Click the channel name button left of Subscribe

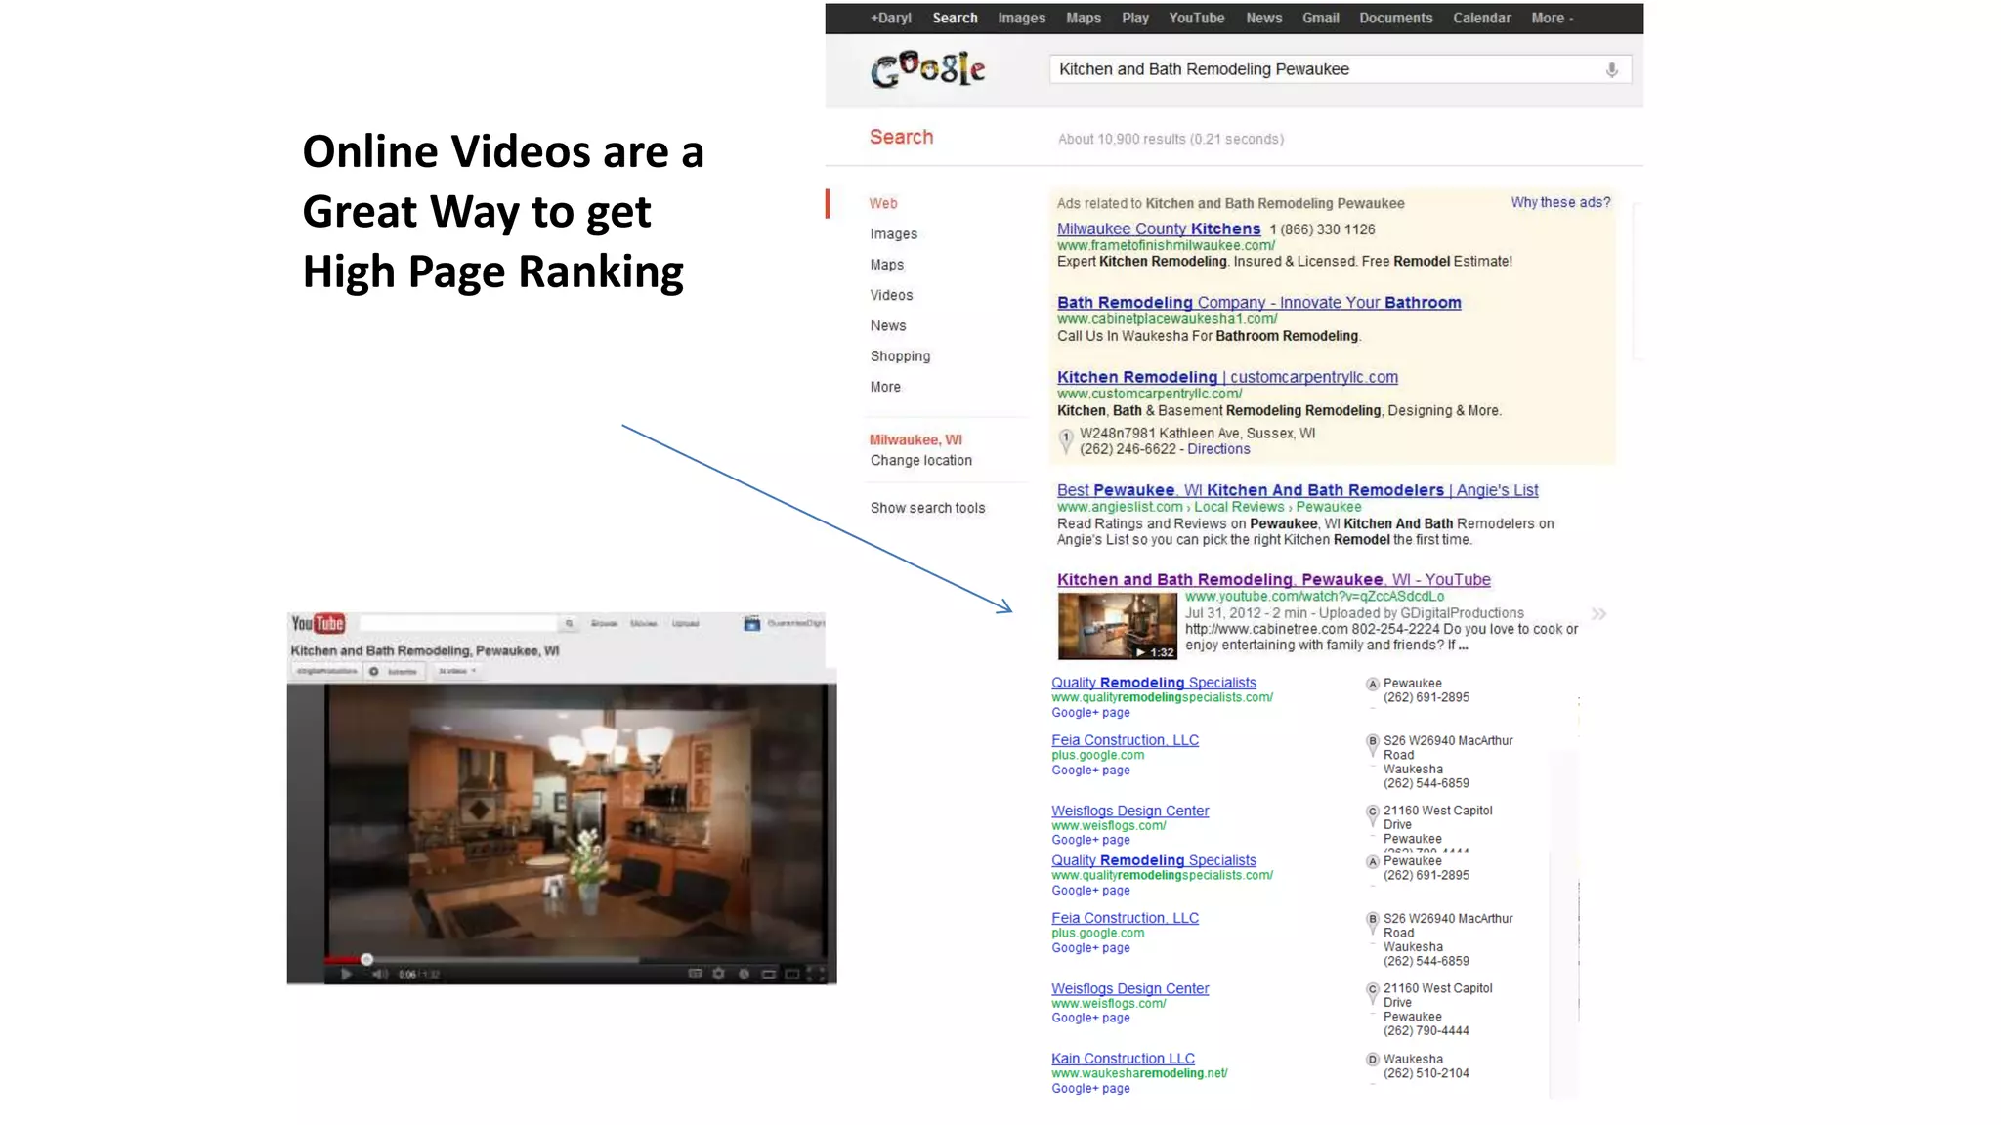point(326,671)
